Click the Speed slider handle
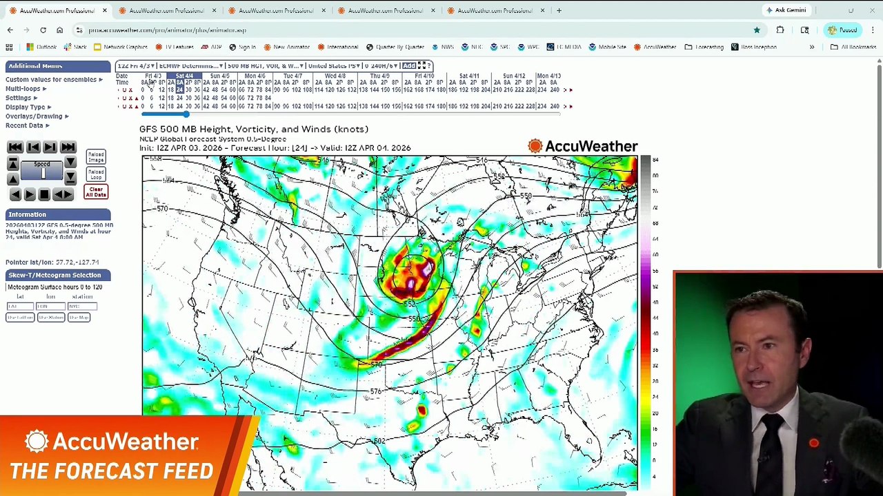883x496 pixels. click(x=43, y=173)
